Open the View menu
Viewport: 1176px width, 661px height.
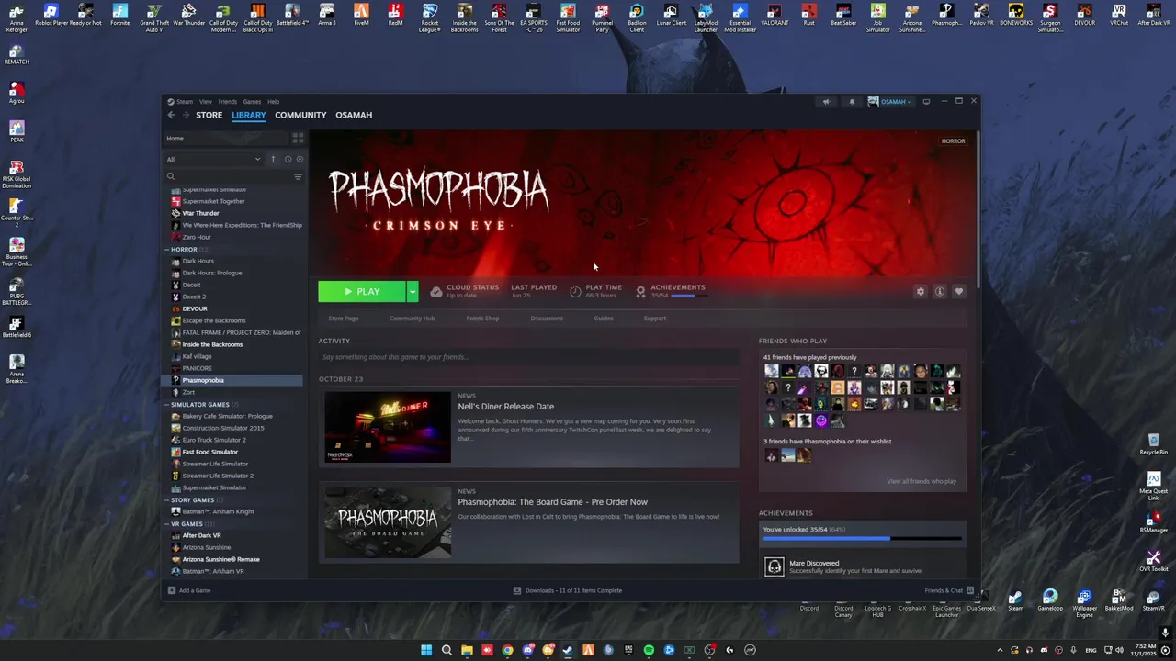(206, 102)
